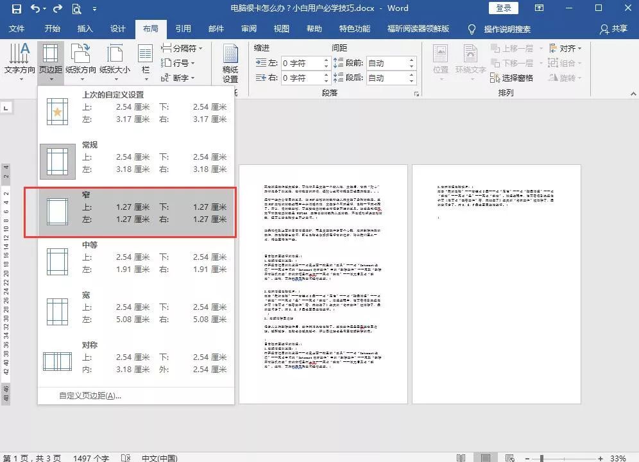Click the proofing check icon in status bar
This screenshot has height=462, width=639.
coord(126,458)
